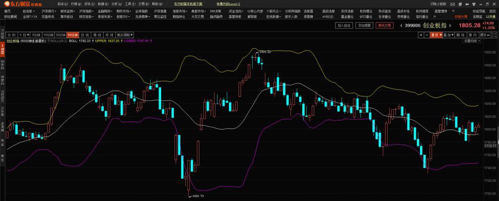Click the 创业板指 index name
The width and height of the screenshot is (499, 201).
(435, 26)
